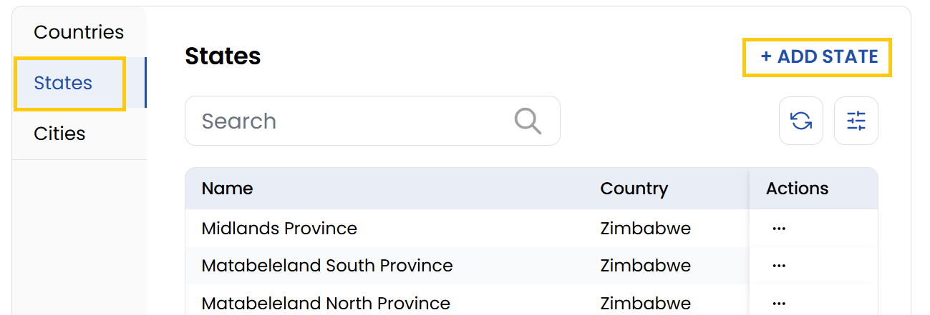Click Zimbabwe in Matabeleland South Province row
This screenshot has height=315, width=930.
645,266
